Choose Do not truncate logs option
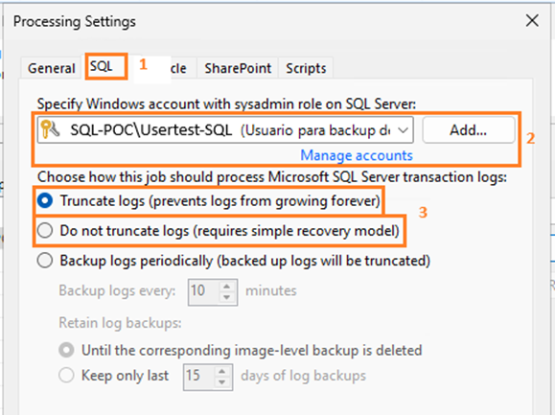Viewport: 555px width, 415px height. tap(45, 231)
